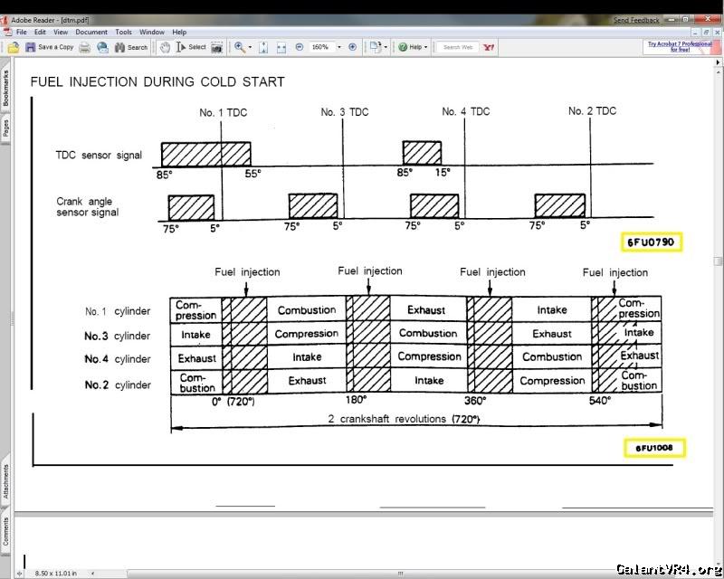Click the zoom out minus button
The width and height of the screenshot is (724, 579).
click(300, 47)
